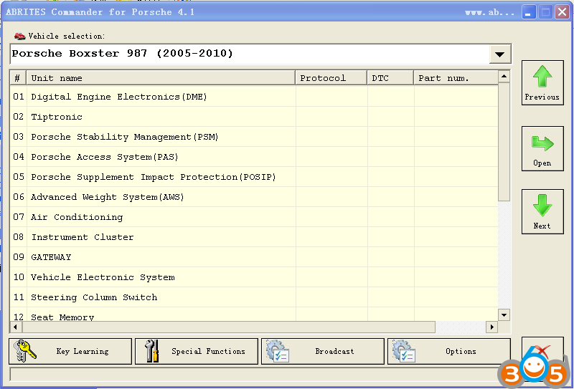574x389 pixels.
Task: Select the GATEWAY unit row
Action: 51,257
